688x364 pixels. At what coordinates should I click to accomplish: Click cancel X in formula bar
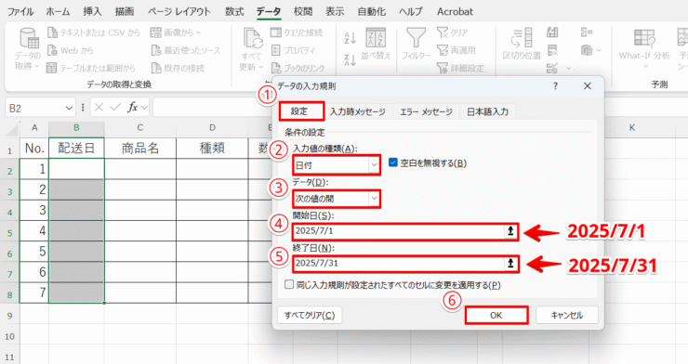click(99, 108)
